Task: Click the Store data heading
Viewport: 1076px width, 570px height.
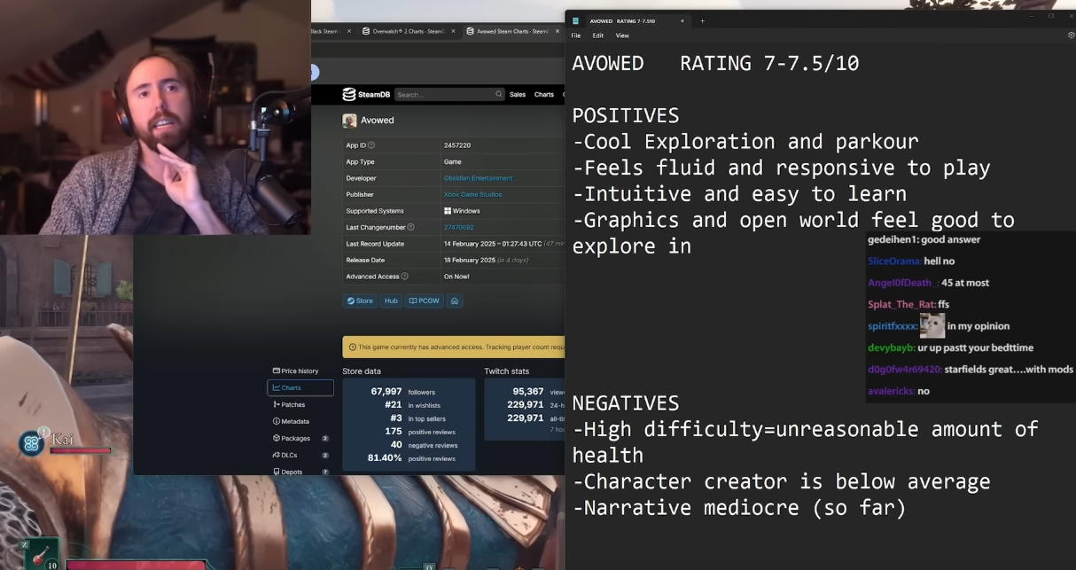Action: coord(362,371)
